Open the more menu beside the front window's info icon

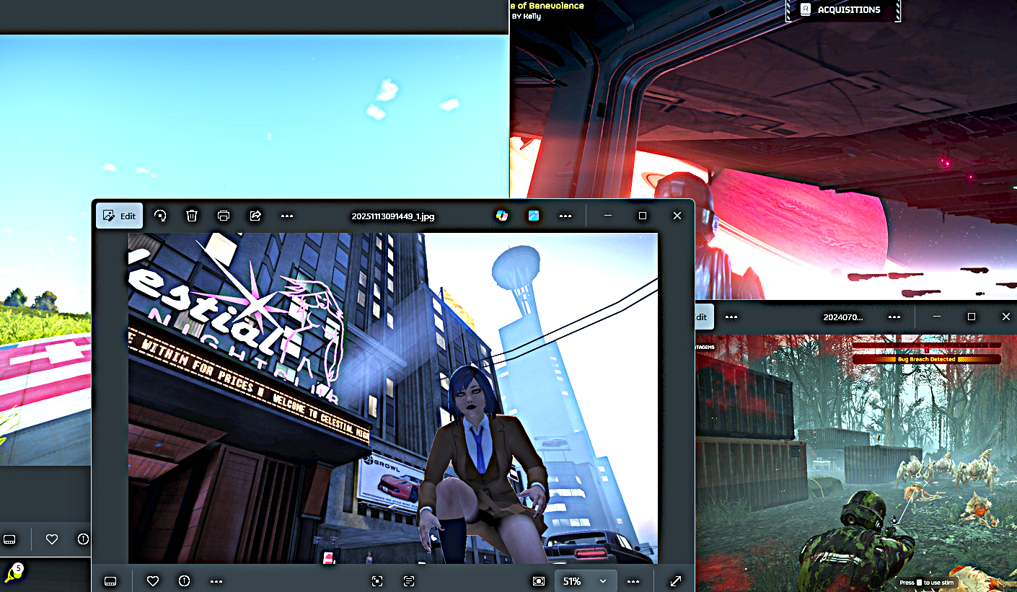pos(216,580)
